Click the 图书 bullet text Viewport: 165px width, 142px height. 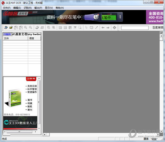[30, 100]
